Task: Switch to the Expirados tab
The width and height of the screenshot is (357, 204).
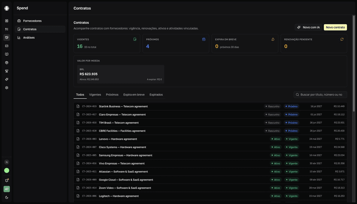Action: [x=156, y=95]
